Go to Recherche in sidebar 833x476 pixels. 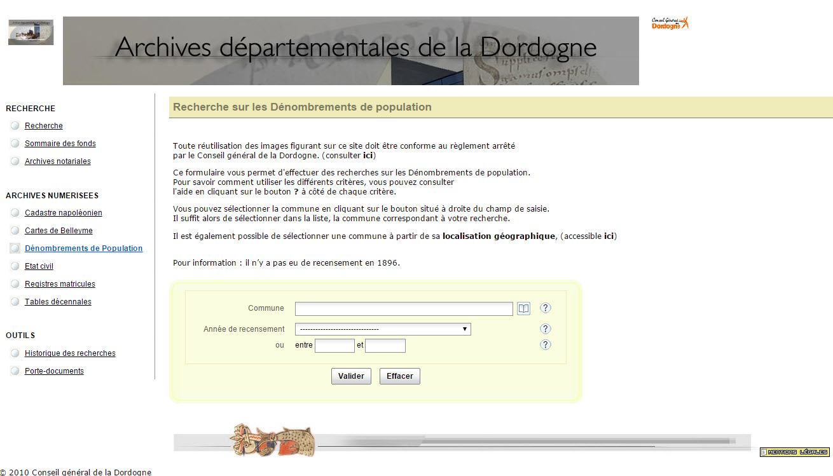pyautogui.click(x=44, y=126)
